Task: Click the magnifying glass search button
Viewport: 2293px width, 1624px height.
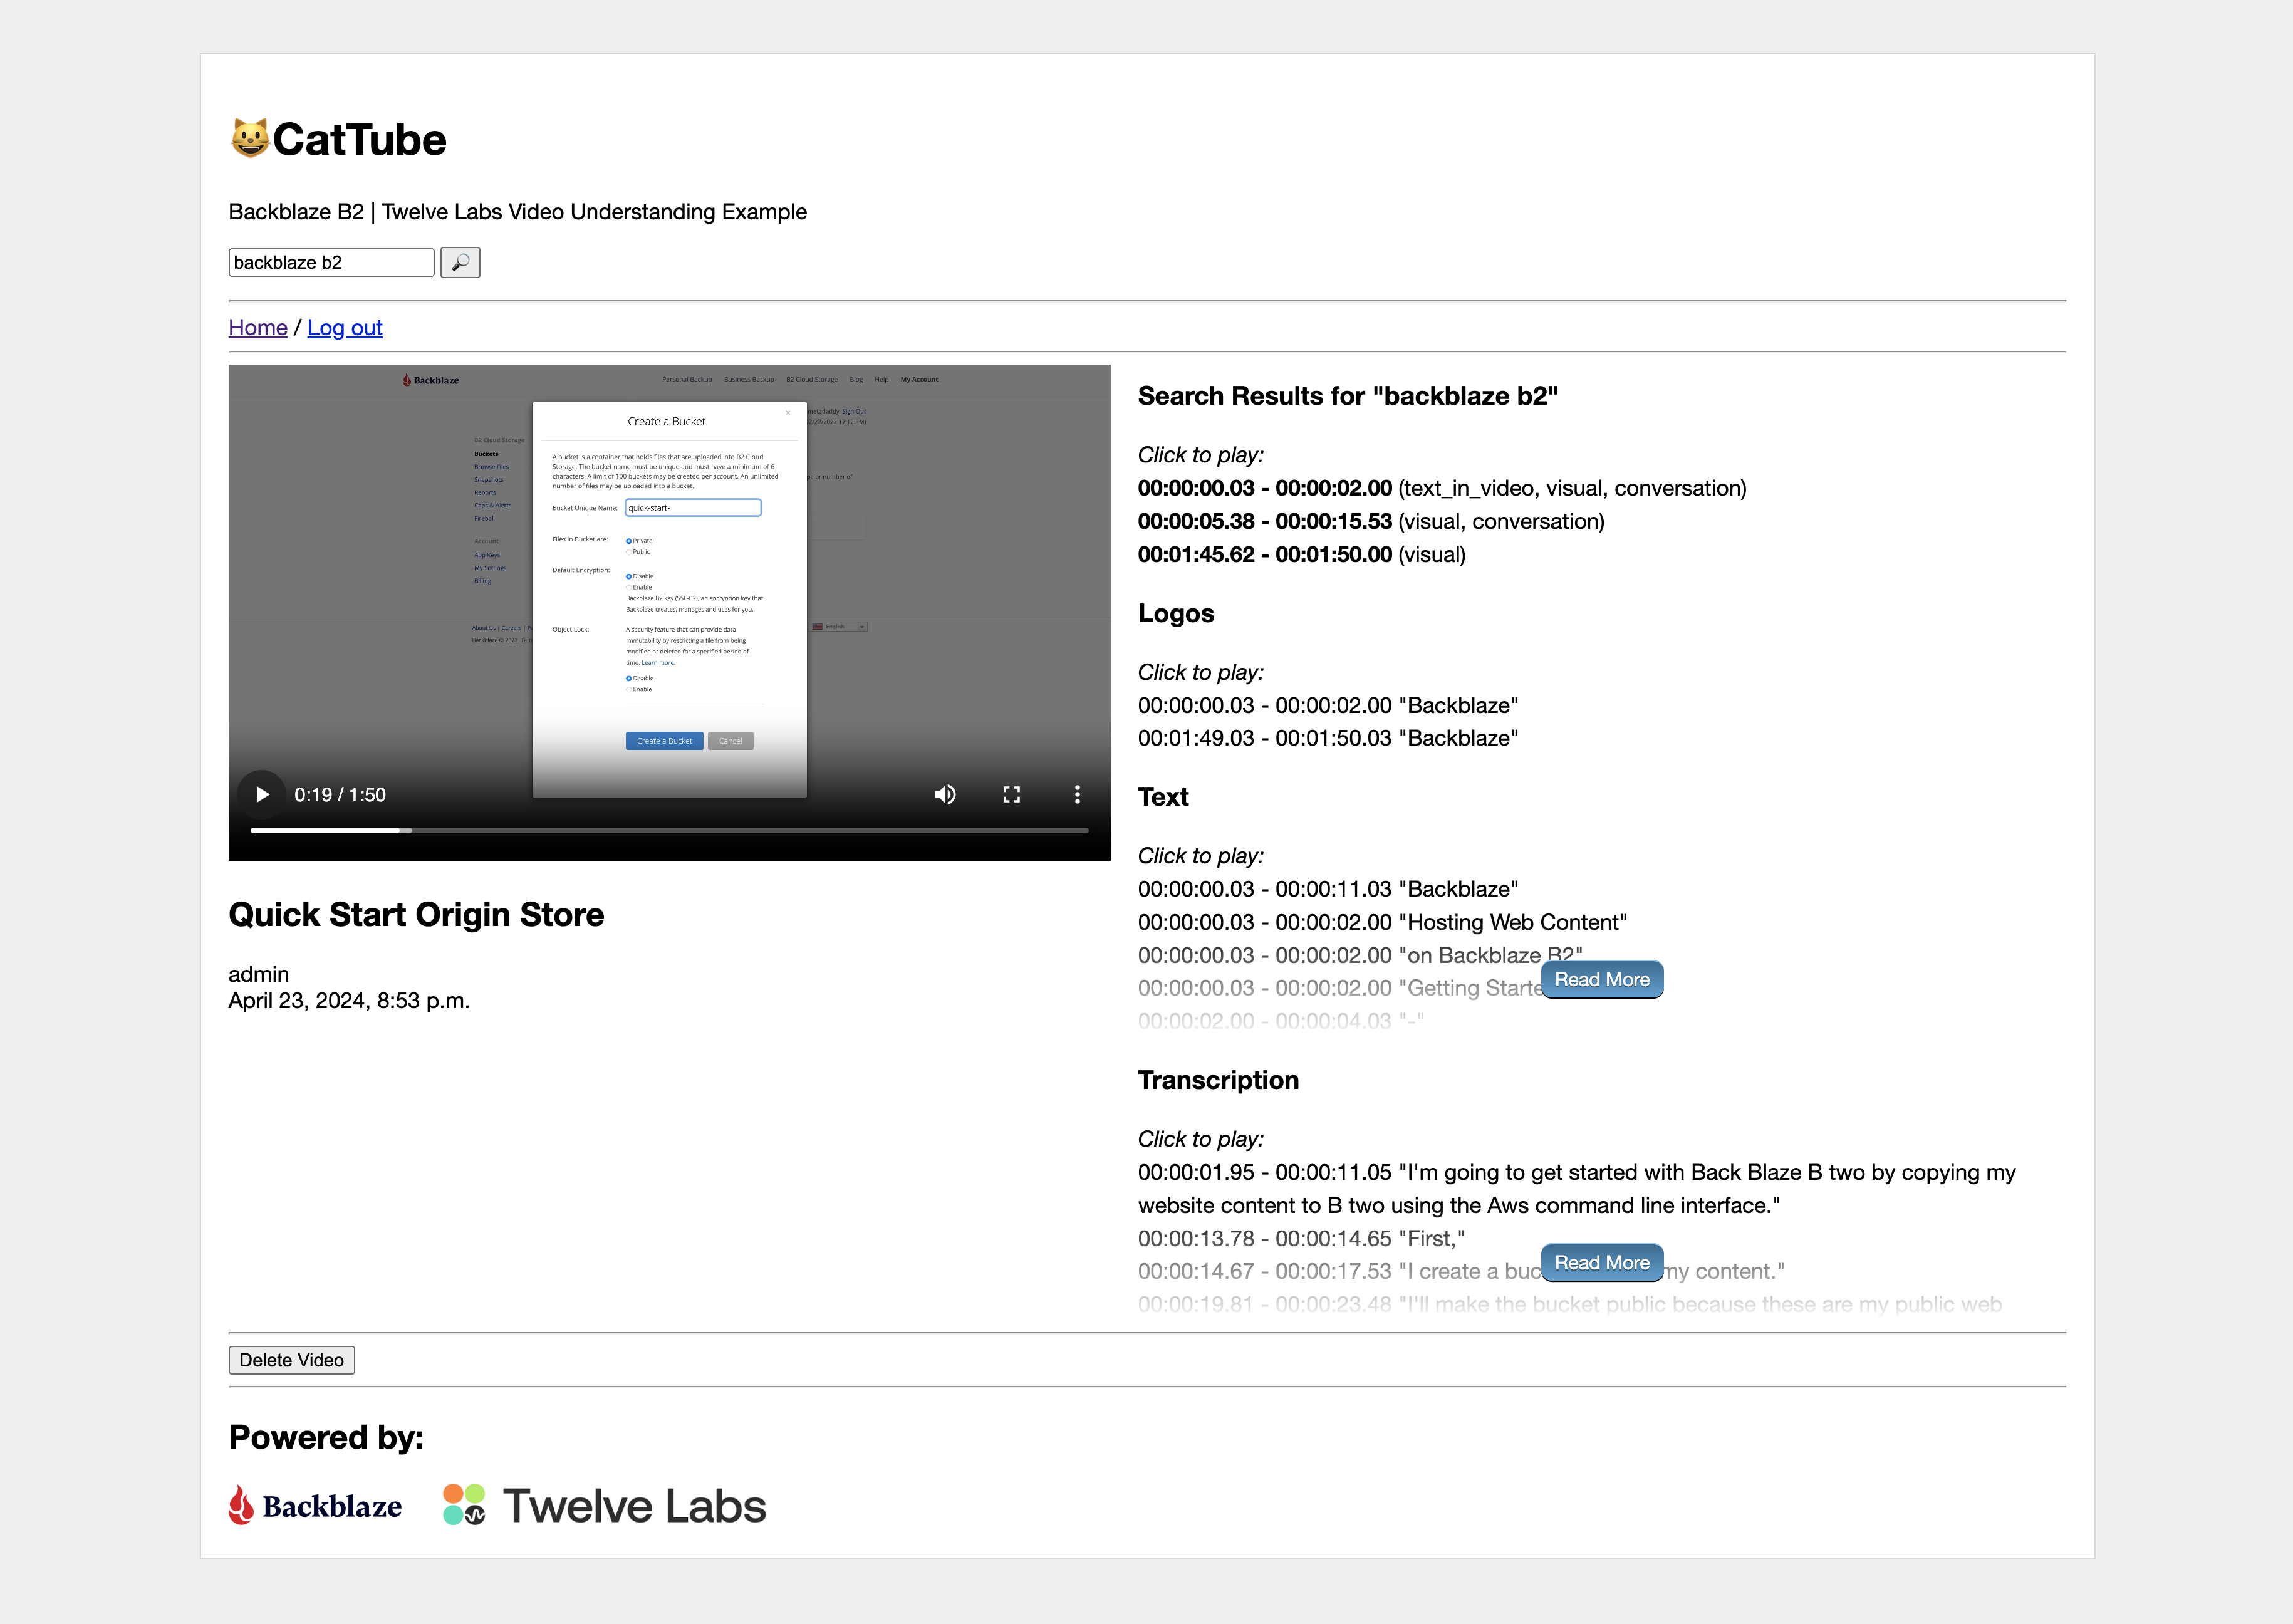Action: 460,262
